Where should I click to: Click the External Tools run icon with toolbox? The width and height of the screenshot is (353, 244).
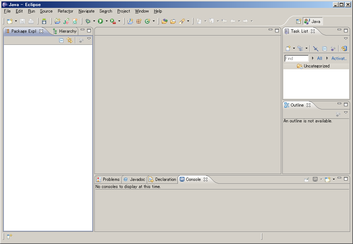tap(113, 21)
